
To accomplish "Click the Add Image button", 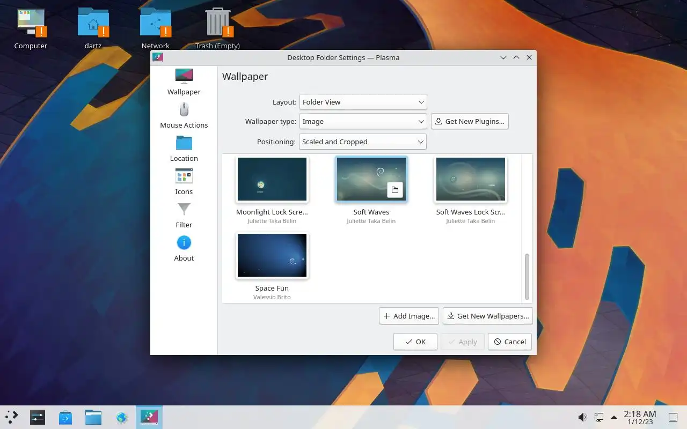I will 409,316.
